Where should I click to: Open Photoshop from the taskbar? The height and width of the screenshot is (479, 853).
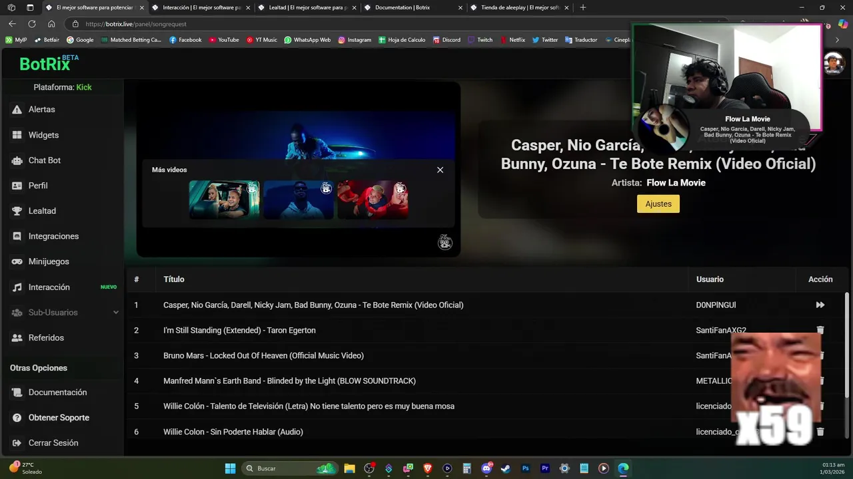point(525,468)
